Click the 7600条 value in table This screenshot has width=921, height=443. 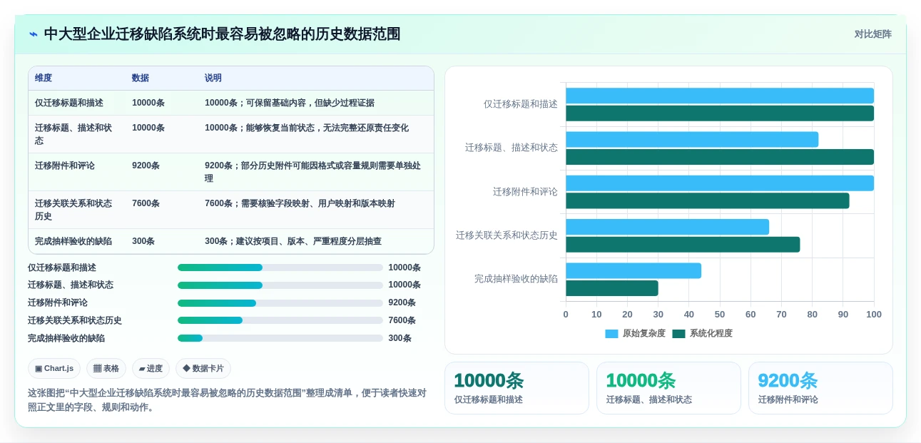point(146,203)
